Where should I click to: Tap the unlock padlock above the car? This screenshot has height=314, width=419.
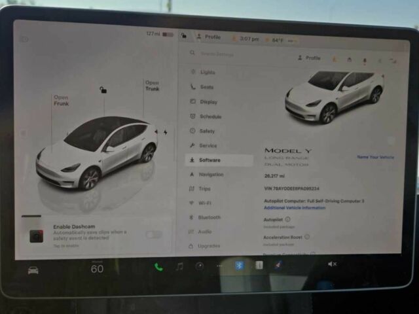[103, 90]
